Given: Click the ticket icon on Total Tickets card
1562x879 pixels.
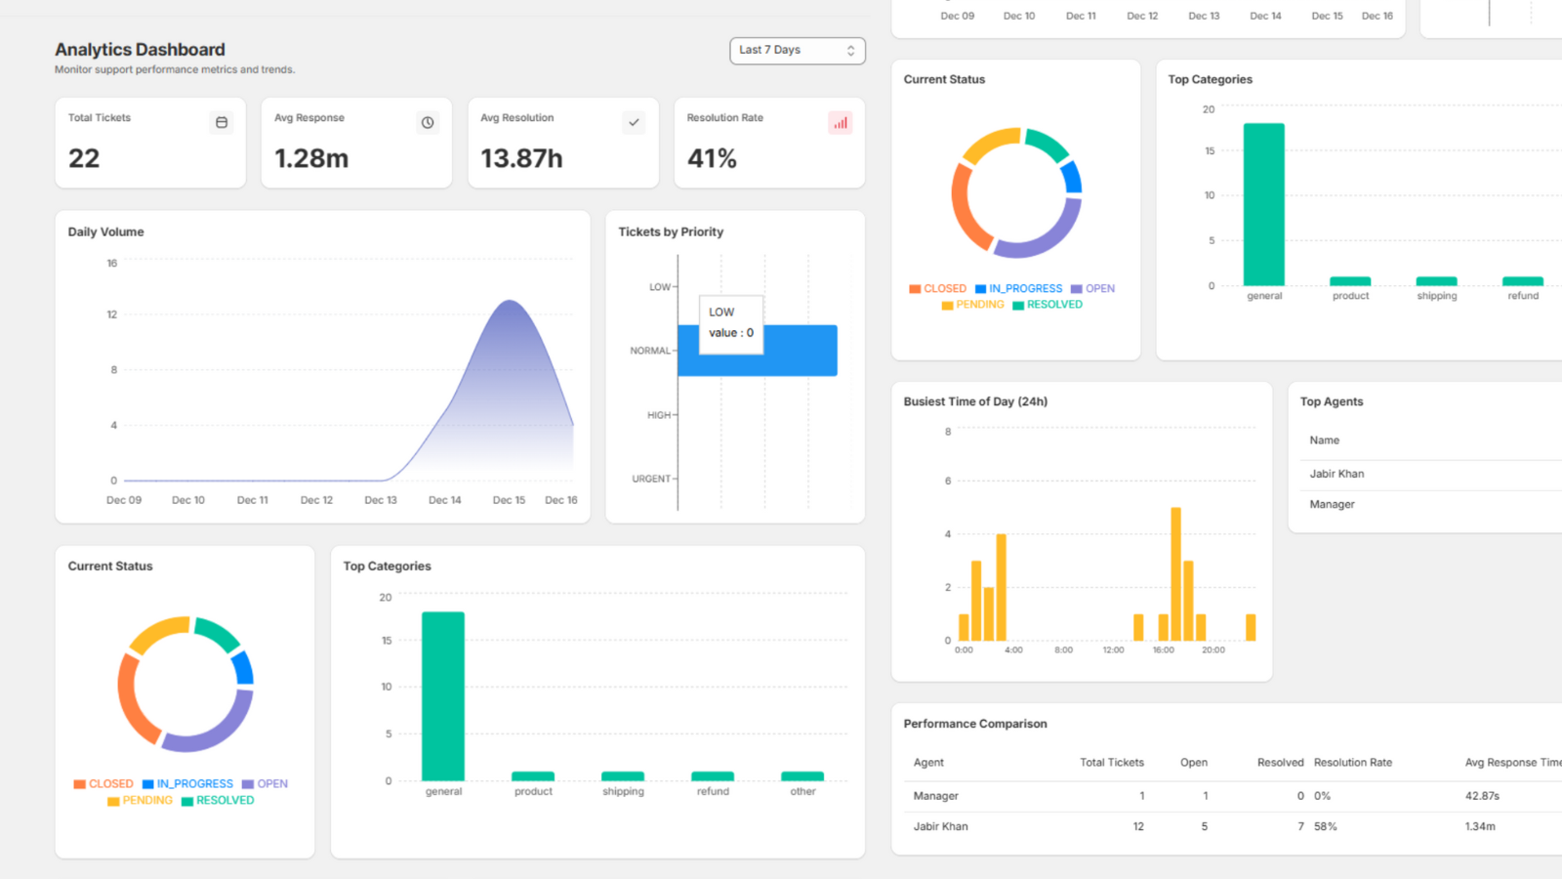Looking at the screenshot, I should pos(222,122).
